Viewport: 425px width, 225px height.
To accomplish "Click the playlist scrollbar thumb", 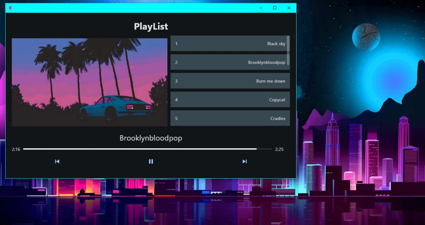I will (x=288, y=50).
